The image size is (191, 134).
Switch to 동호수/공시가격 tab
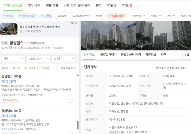[131, 55]
